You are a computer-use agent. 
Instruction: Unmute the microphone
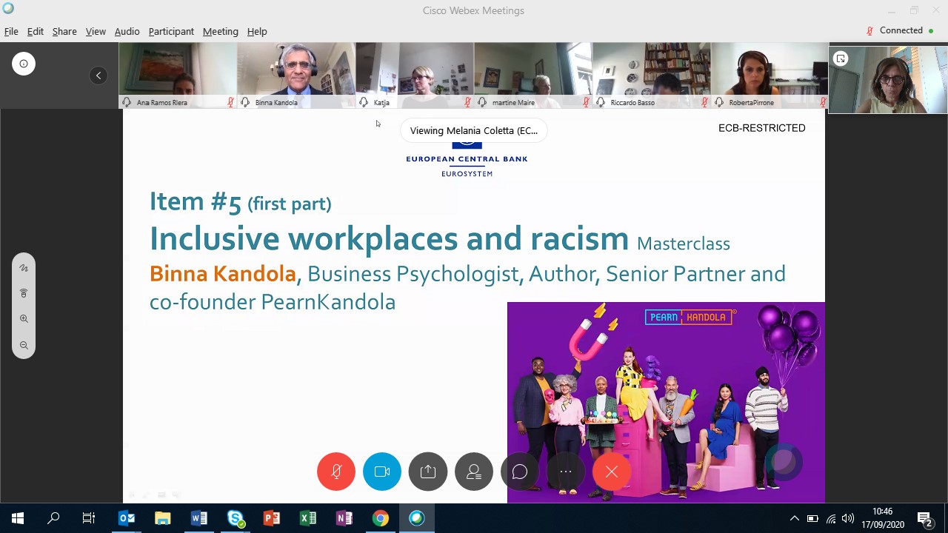click(336, 472)
